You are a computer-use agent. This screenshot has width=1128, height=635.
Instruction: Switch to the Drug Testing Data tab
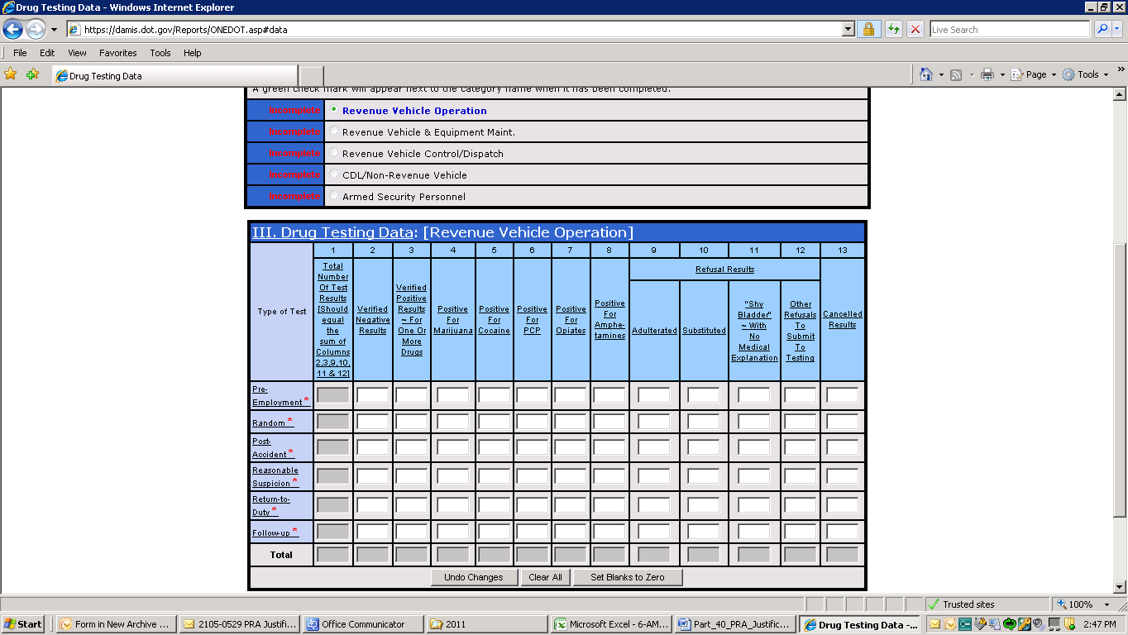pos(174,75)
